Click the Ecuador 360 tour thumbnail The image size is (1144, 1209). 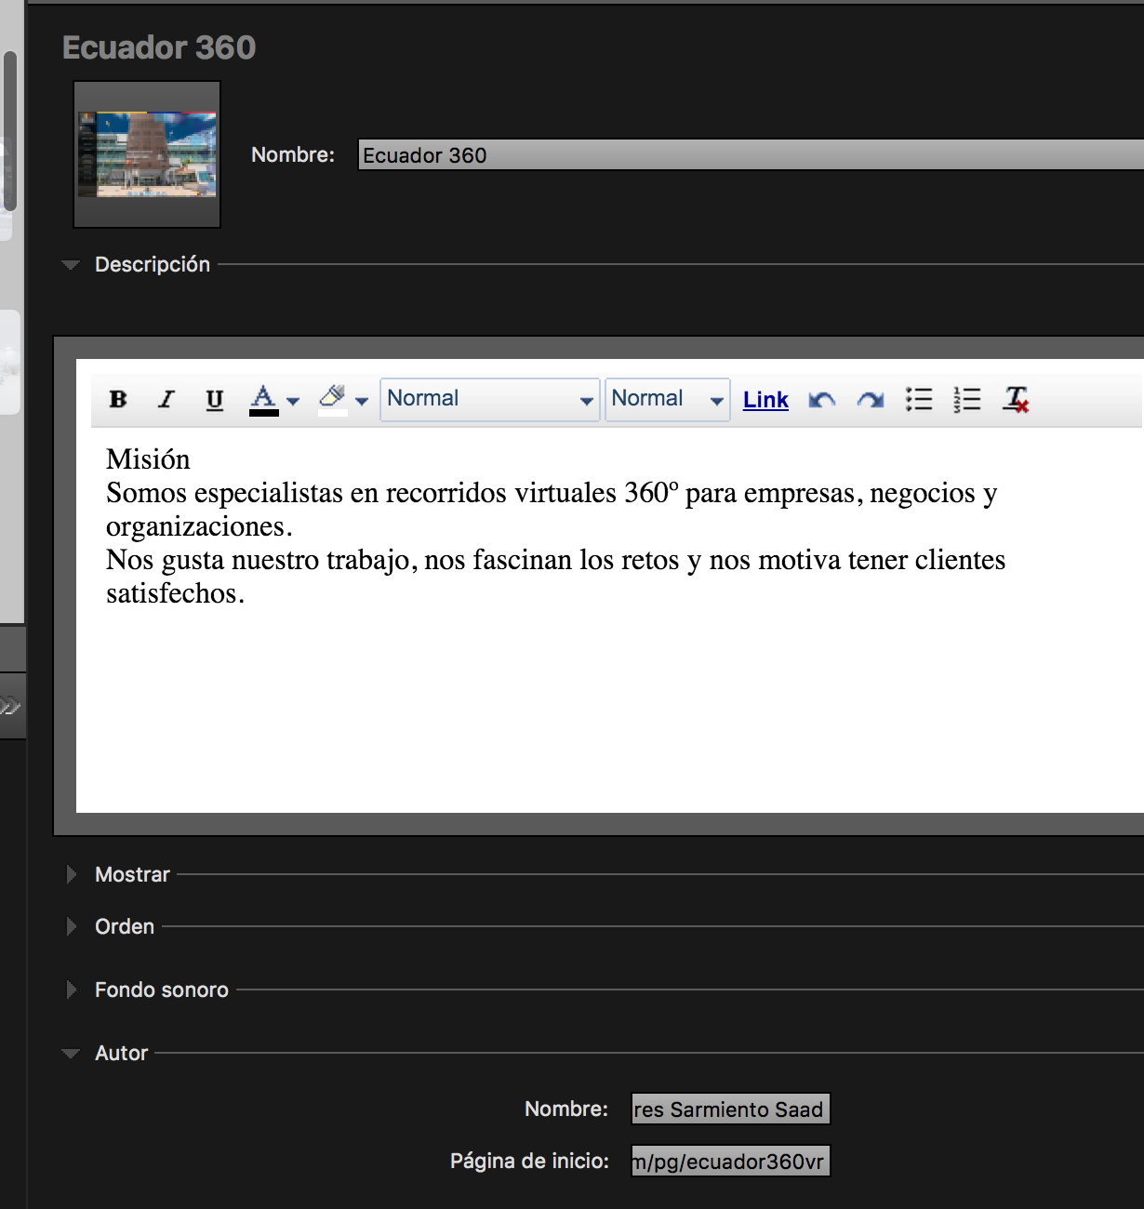tap(147, 154)
